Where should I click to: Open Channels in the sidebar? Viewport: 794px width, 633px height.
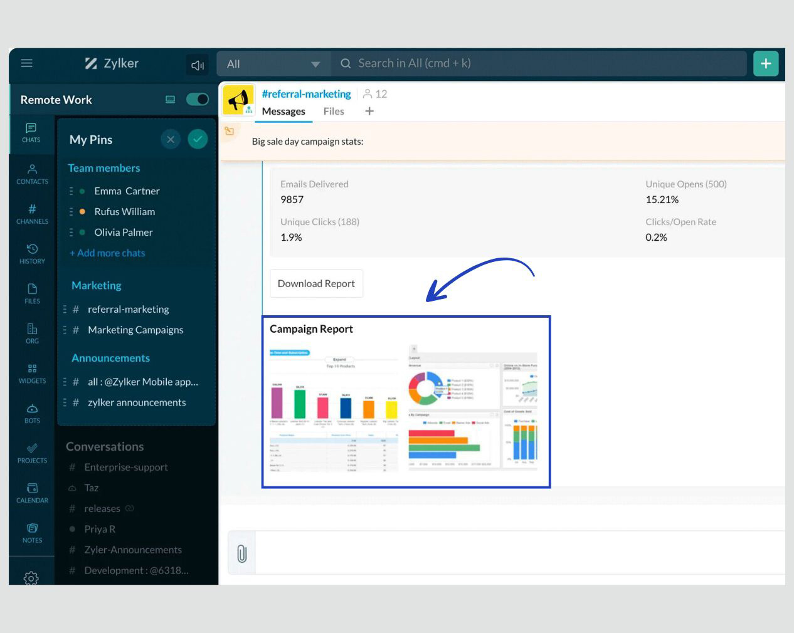(x=32, y=214)
